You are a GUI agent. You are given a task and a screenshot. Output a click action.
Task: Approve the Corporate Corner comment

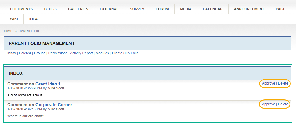point(268,104)
